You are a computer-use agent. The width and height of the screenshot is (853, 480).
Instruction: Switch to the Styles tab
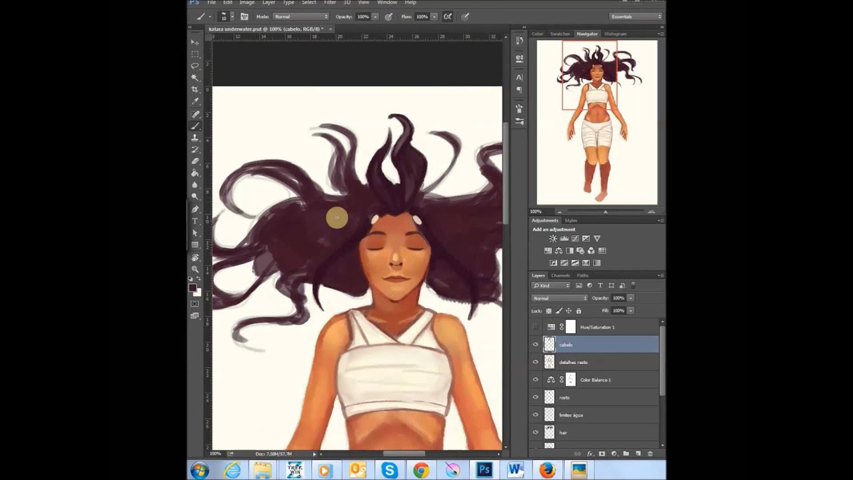pyautogui.click(x=571, y=220)
